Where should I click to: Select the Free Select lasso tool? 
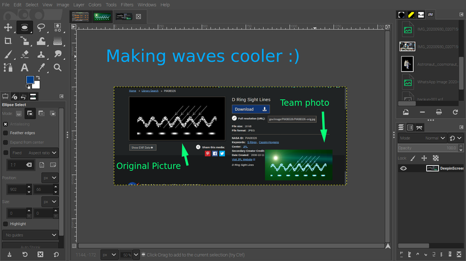point(41,27)
